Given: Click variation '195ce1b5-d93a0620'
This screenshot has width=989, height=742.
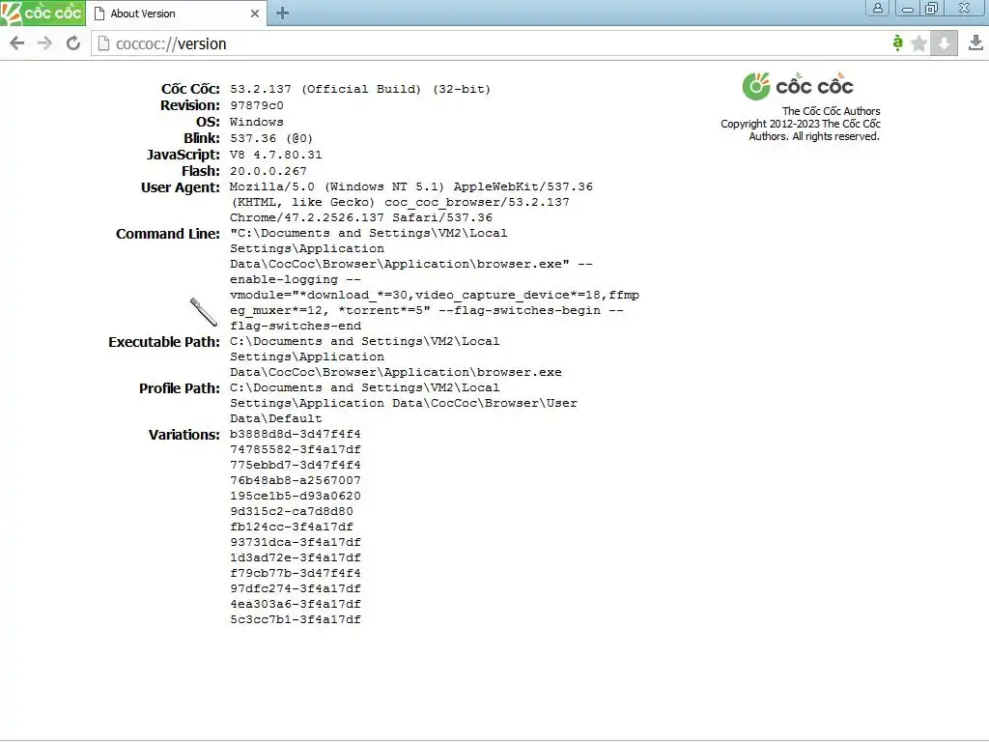Looking at the screenshot, I should [x=296, y=496].
